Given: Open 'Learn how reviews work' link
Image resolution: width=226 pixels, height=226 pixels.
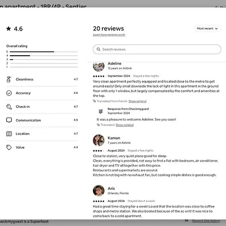Looking at the screenshot, I should point(109,35).
